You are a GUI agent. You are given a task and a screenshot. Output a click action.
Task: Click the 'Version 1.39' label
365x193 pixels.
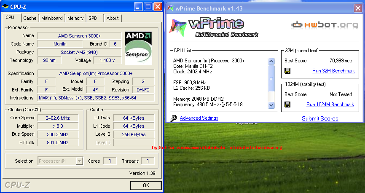[x=142, y=173]
